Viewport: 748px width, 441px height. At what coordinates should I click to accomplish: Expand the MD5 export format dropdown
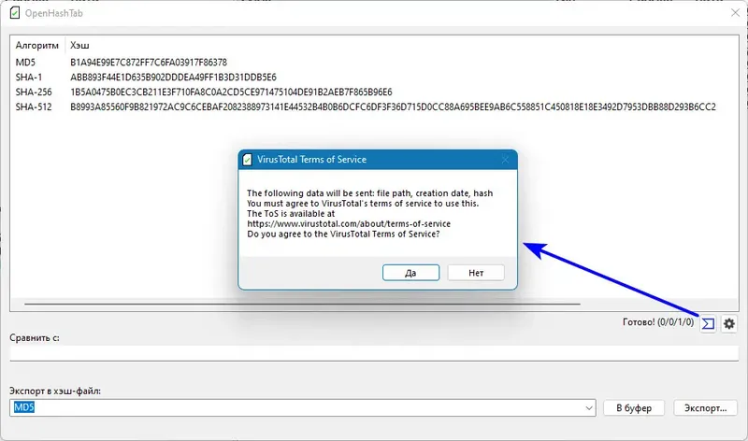[x=589, y=408]
